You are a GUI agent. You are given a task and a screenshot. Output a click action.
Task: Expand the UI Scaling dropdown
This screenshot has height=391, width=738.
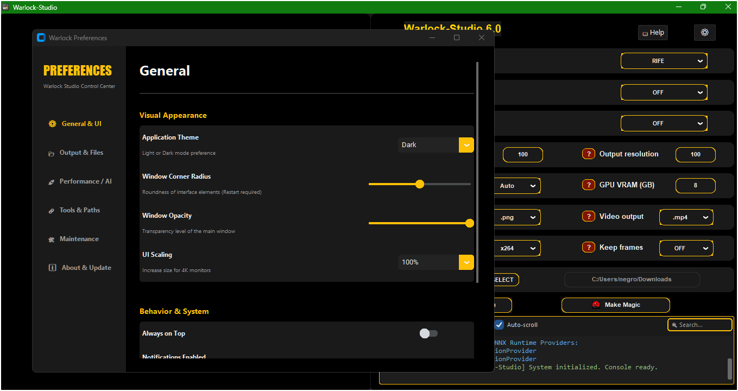click(x=436, y=262)
